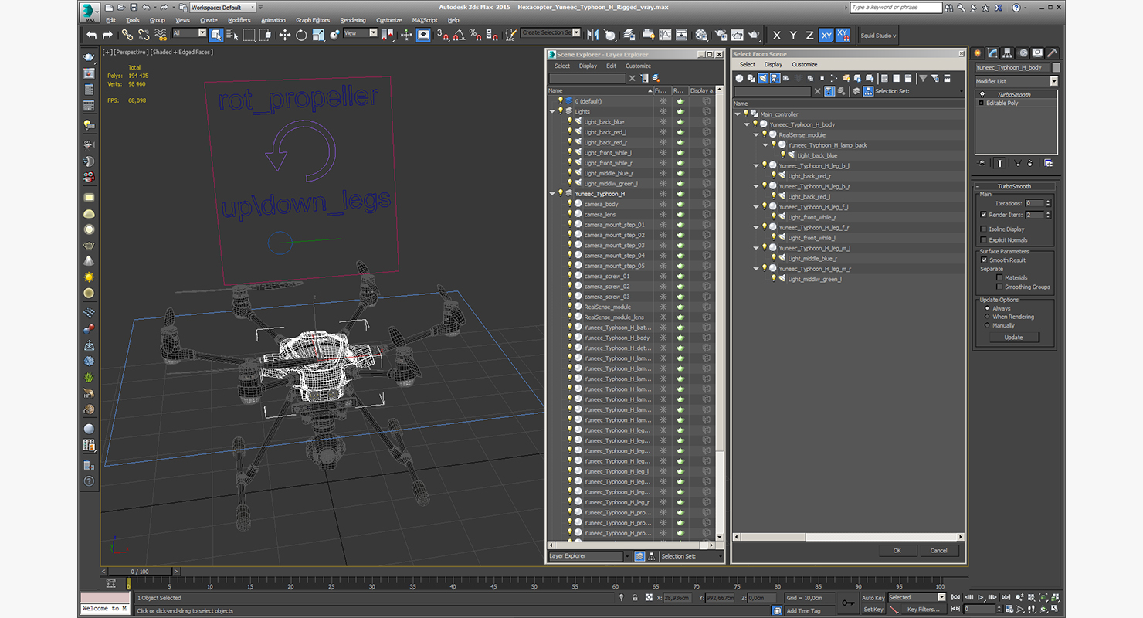
Task: Toggle Percent Snap icon
Action: tap(476, 35)
